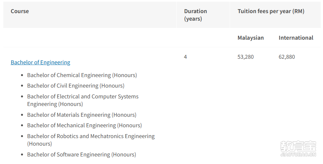
Task: Click the Malaysian subheader
Action: 250,38
